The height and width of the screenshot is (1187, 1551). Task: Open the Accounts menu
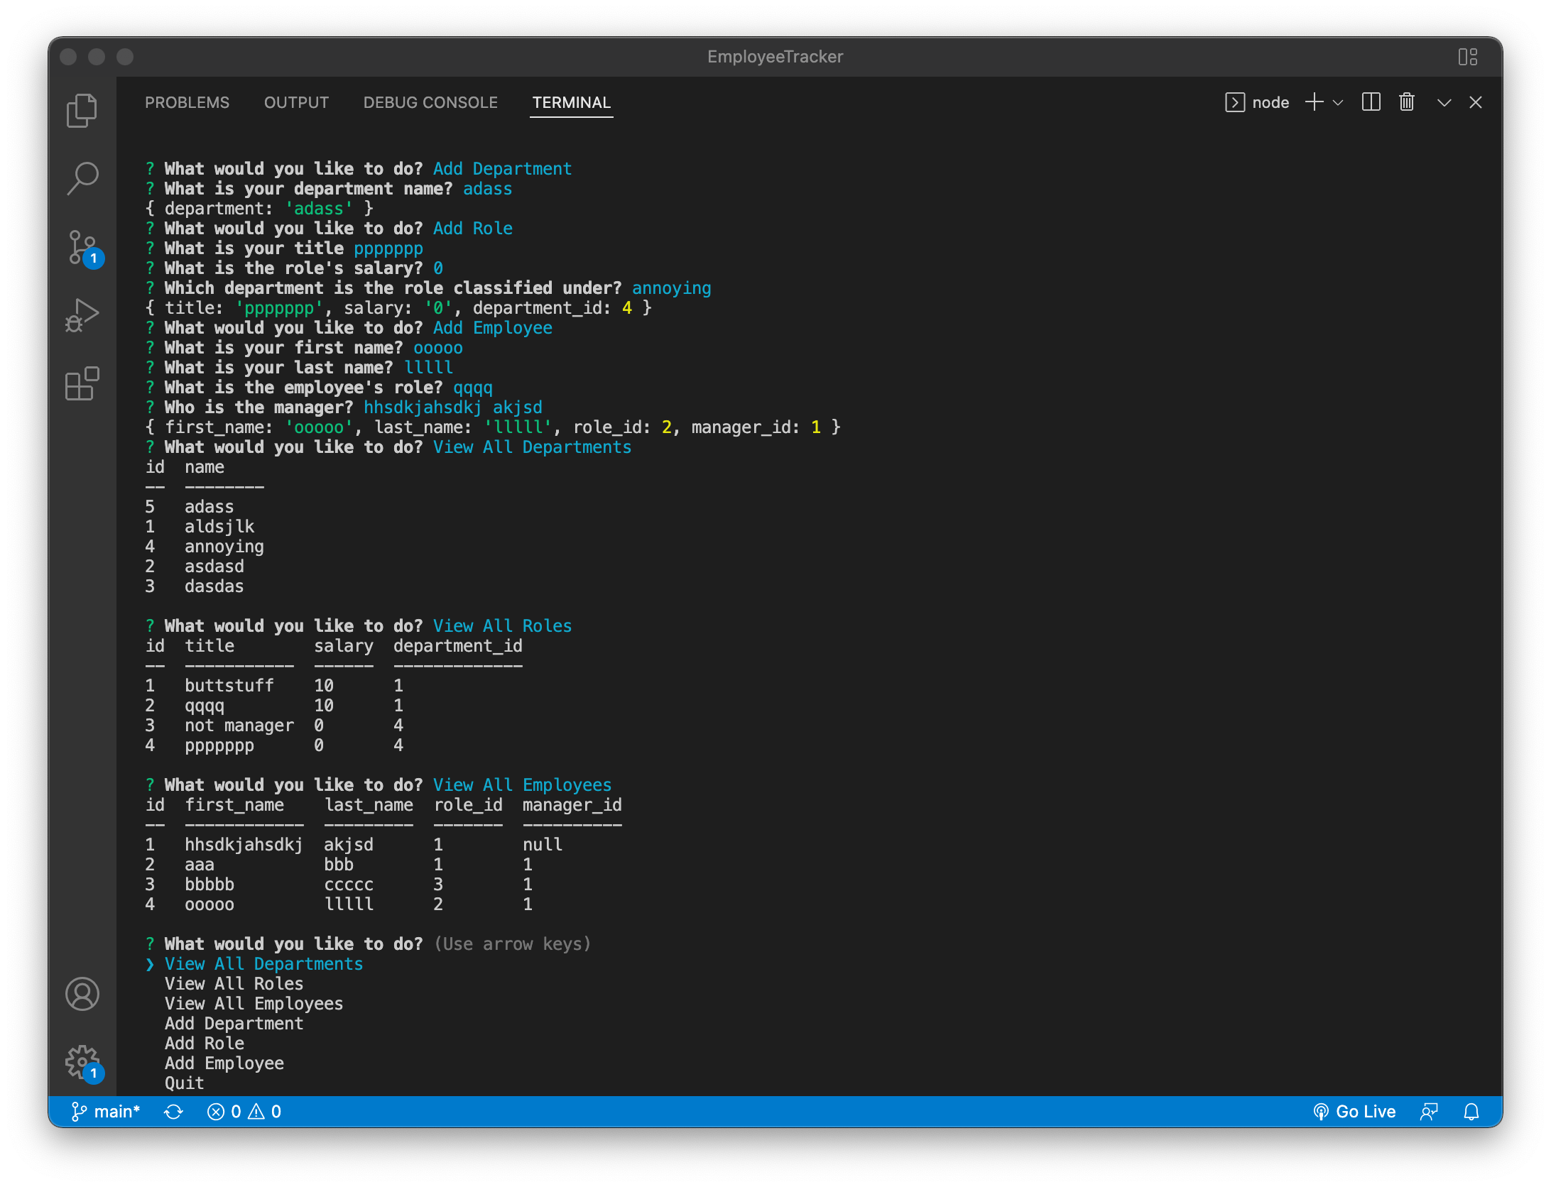pos(82,995)
